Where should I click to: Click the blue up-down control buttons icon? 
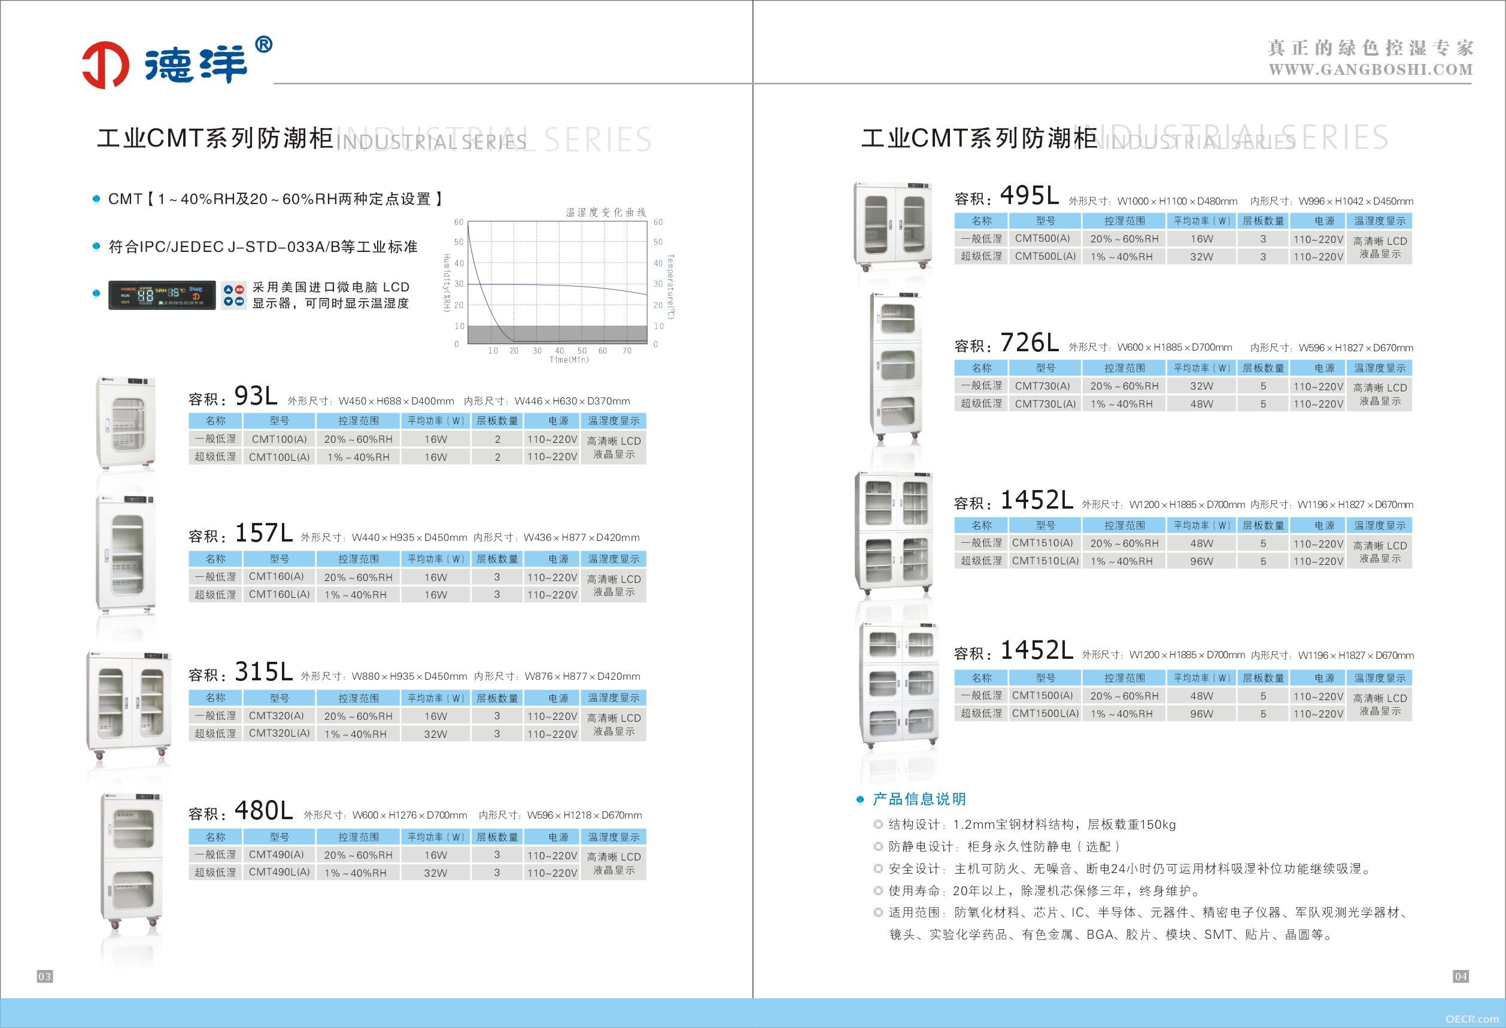(234, 295)
